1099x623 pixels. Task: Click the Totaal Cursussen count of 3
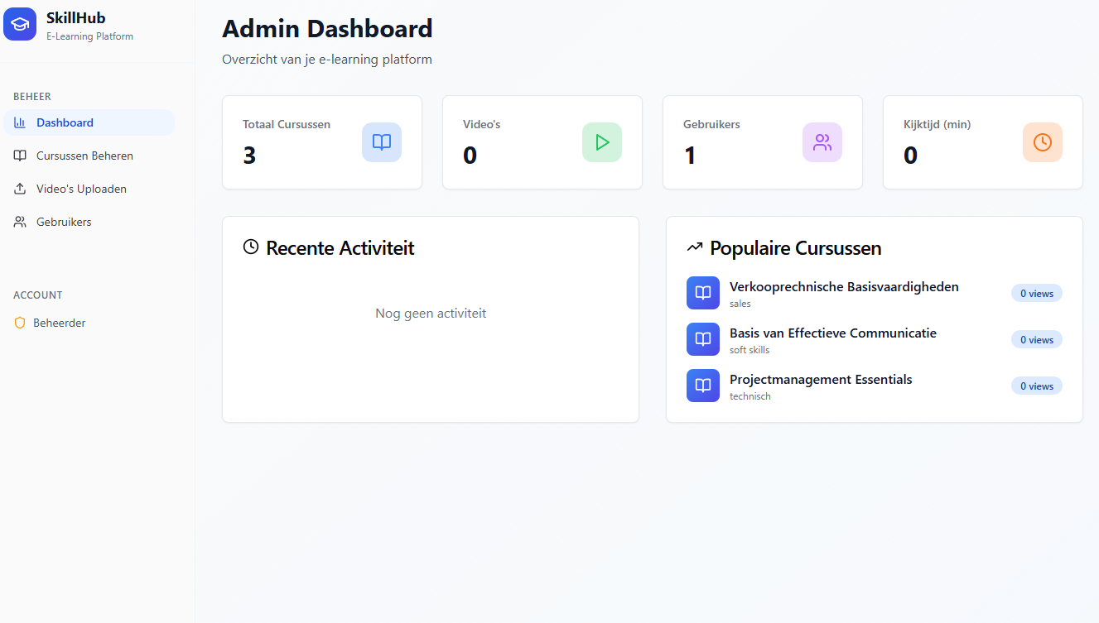pos(249,155)
